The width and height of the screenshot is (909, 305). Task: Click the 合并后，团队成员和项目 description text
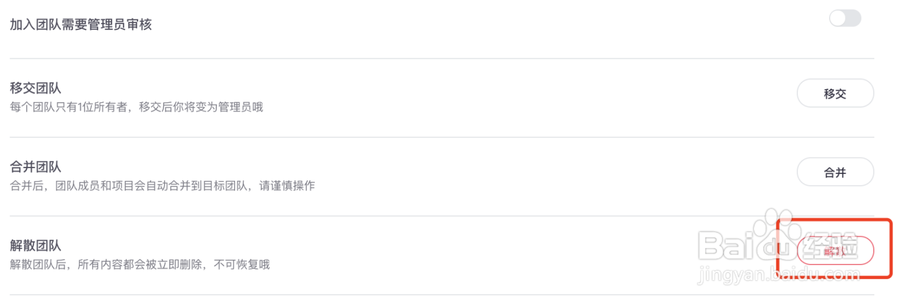point(163,186)
